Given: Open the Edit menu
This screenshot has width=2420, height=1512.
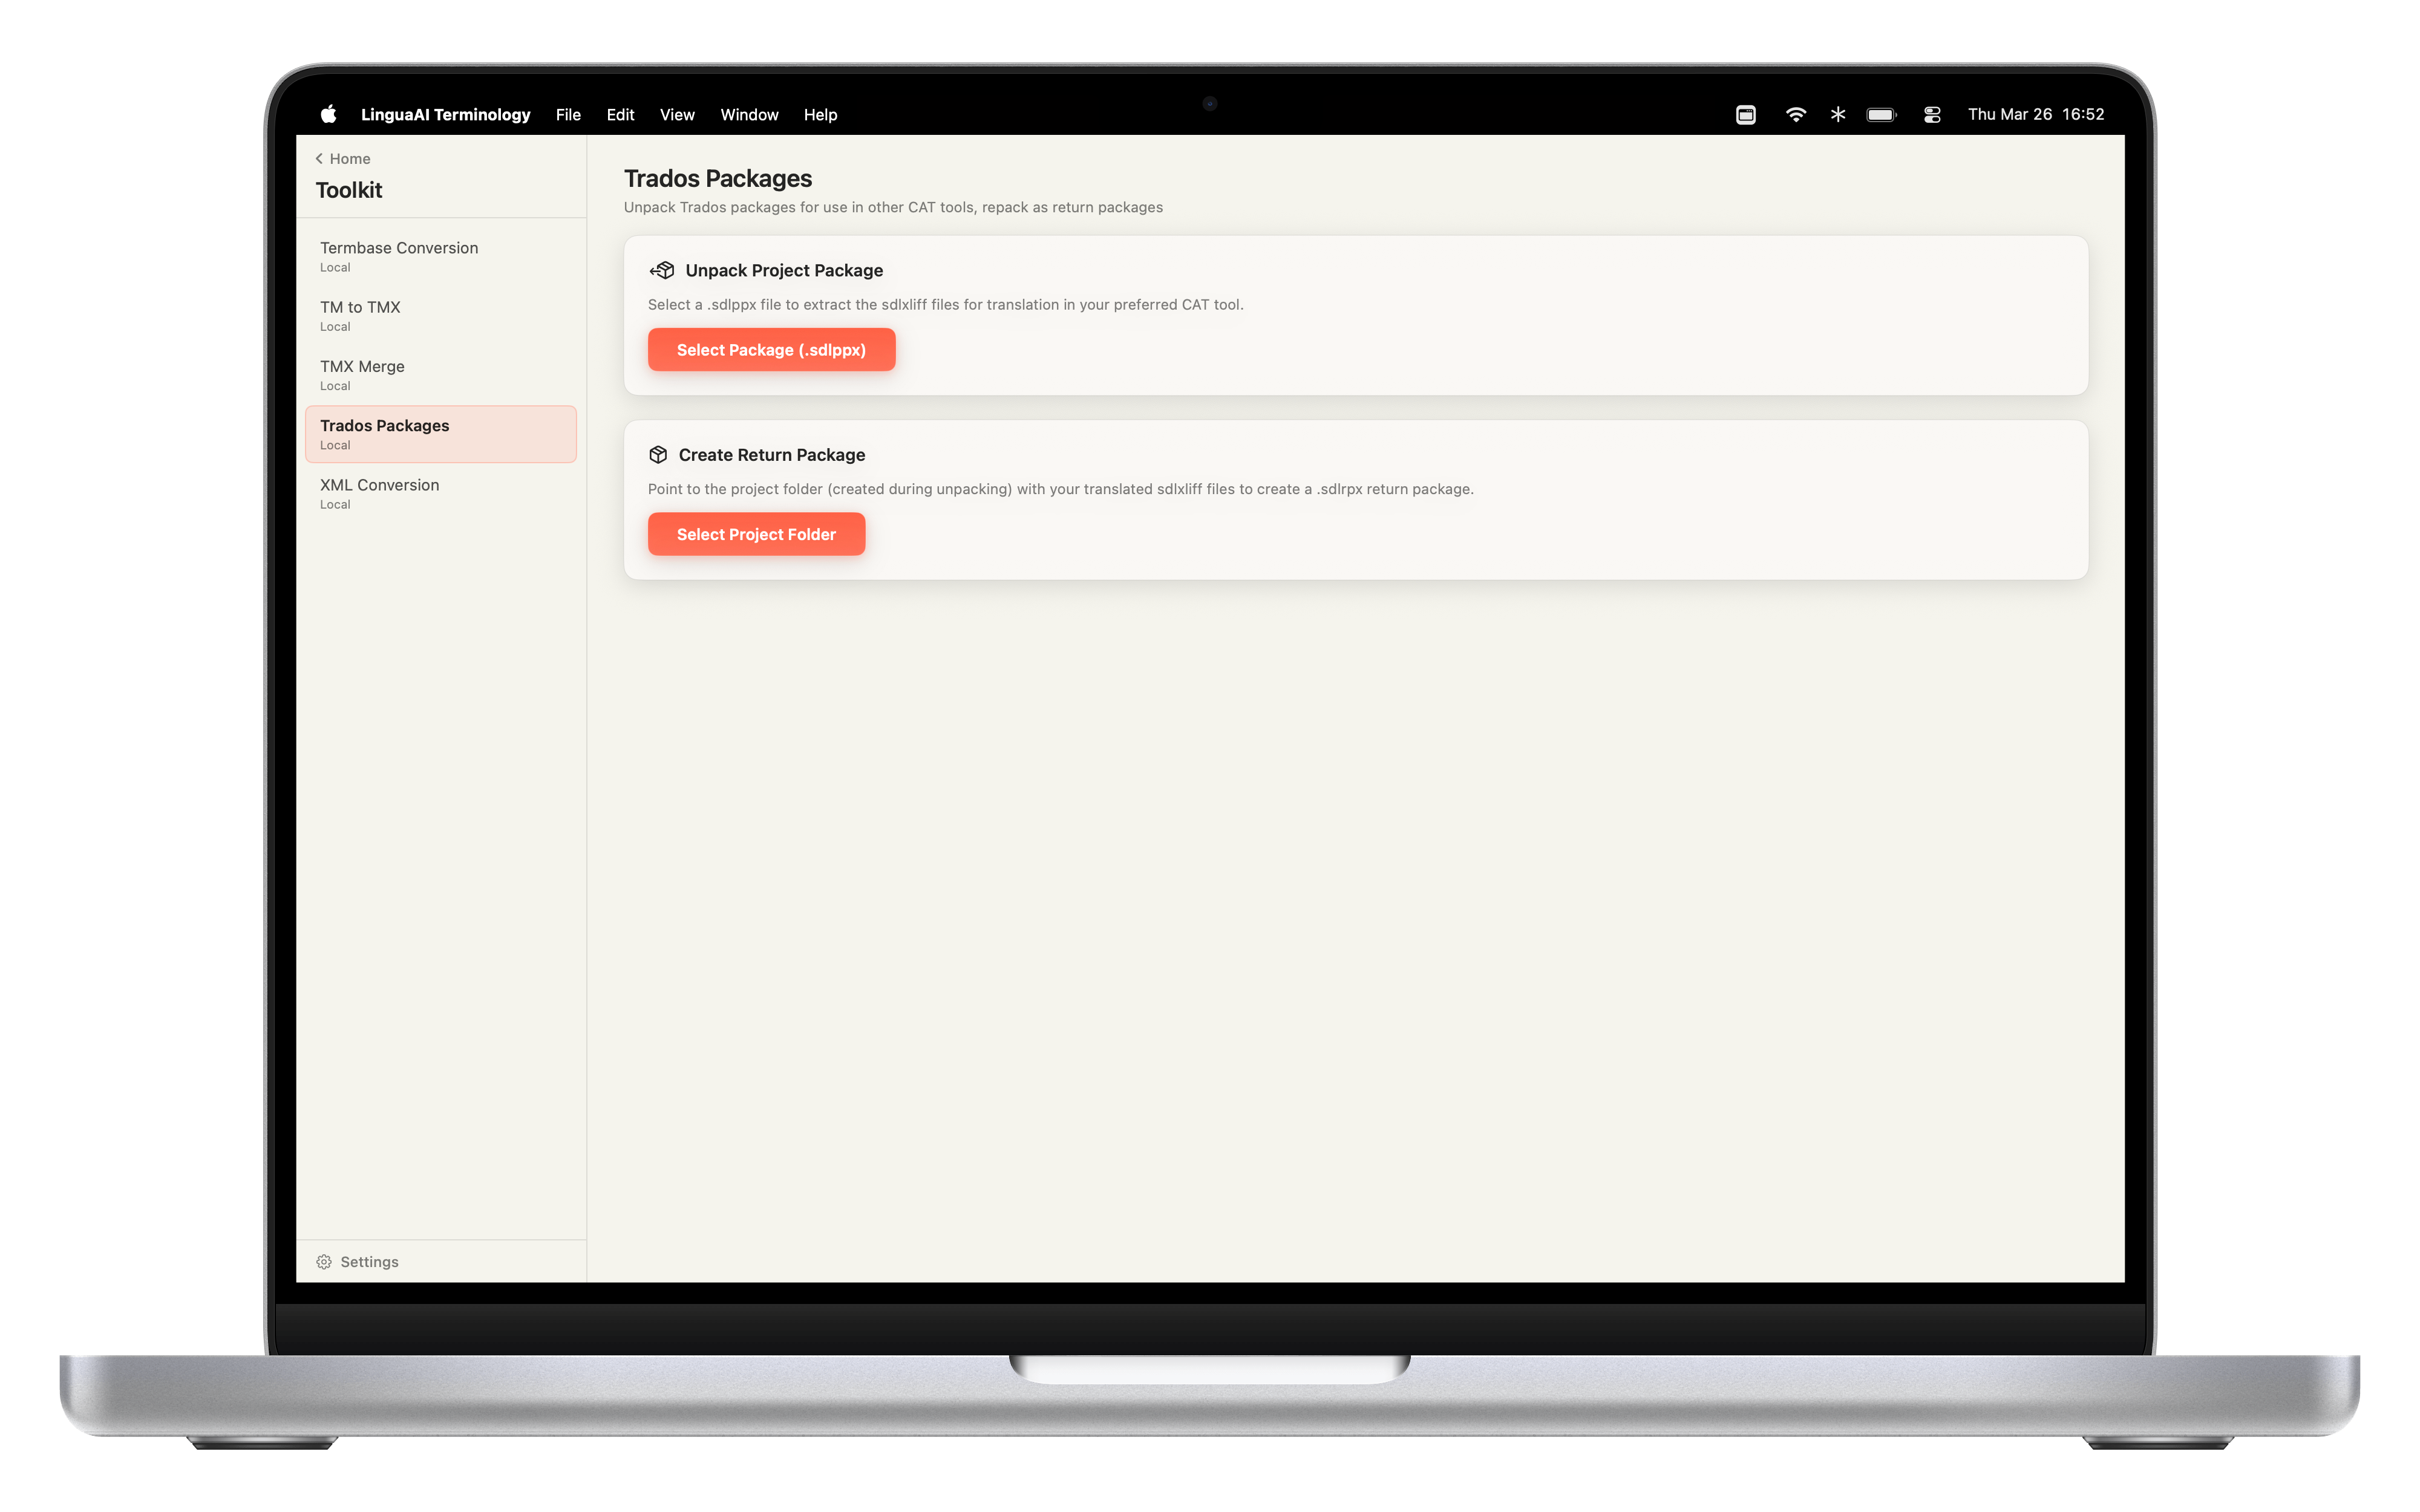Looking at the screenshot, I should [x=620, y=114].
